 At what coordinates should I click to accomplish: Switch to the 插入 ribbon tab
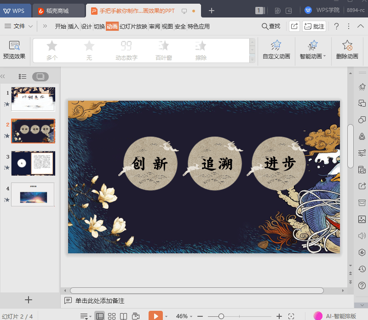click(73, 26)
